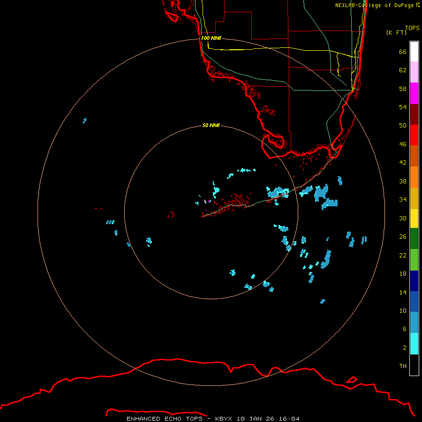
Task: Click the 50 NMI range ring label
Action: pyautogui.click(x=211, y=125)
